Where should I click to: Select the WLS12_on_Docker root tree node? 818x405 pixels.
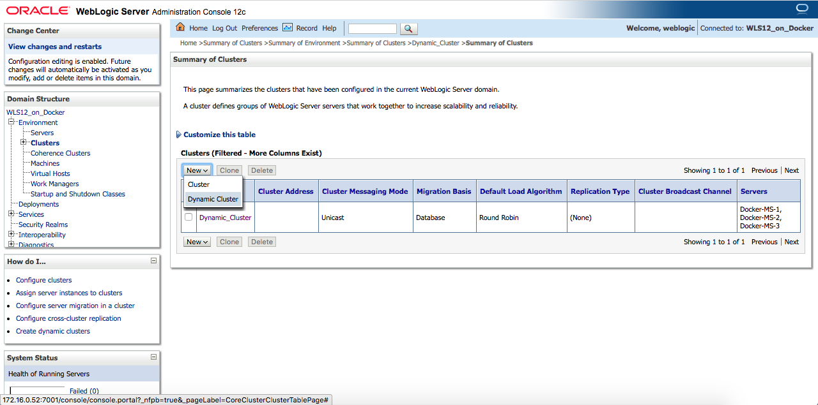pos(36,112)
